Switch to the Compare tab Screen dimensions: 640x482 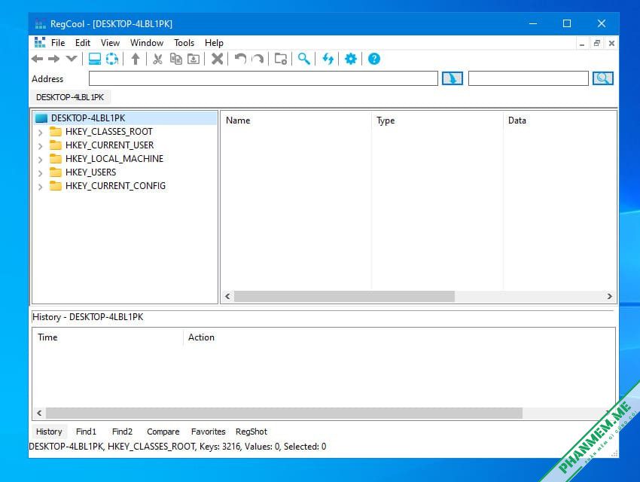tap(163, 432)
